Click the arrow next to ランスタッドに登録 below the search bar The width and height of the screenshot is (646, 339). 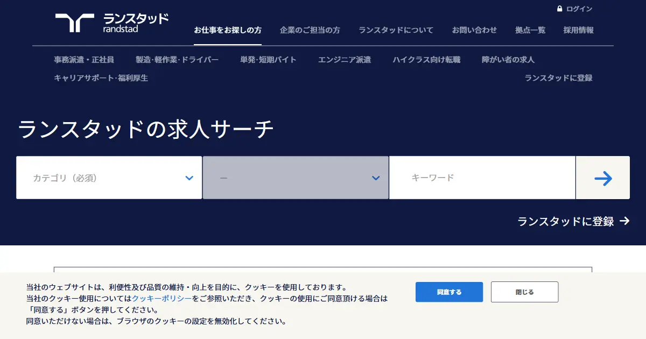(x=624, y=221)
